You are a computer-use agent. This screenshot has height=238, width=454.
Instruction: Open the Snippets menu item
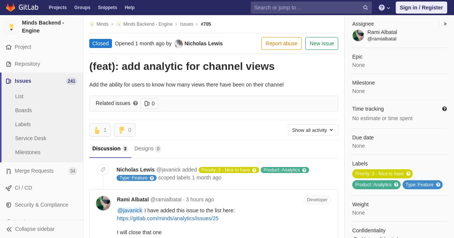[x=107, y=8]
